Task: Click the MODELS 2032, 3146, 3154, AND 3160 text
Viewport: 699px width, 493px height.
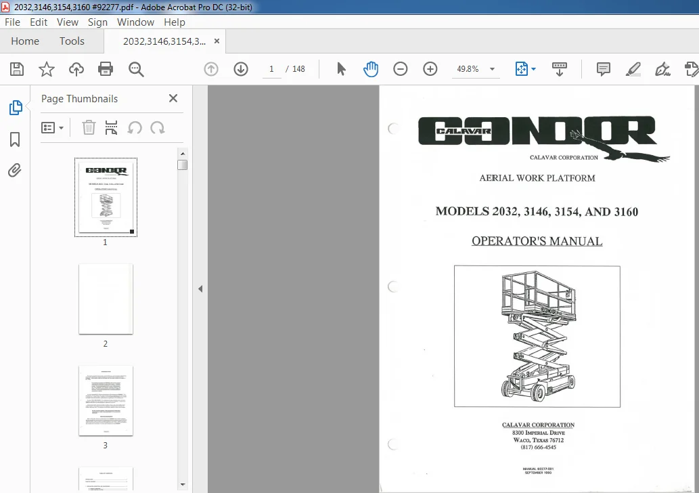Action: point(537,211)
